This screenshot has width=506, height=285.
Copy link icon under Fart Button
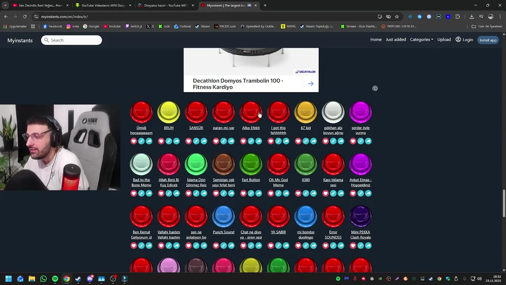point(251,193)
